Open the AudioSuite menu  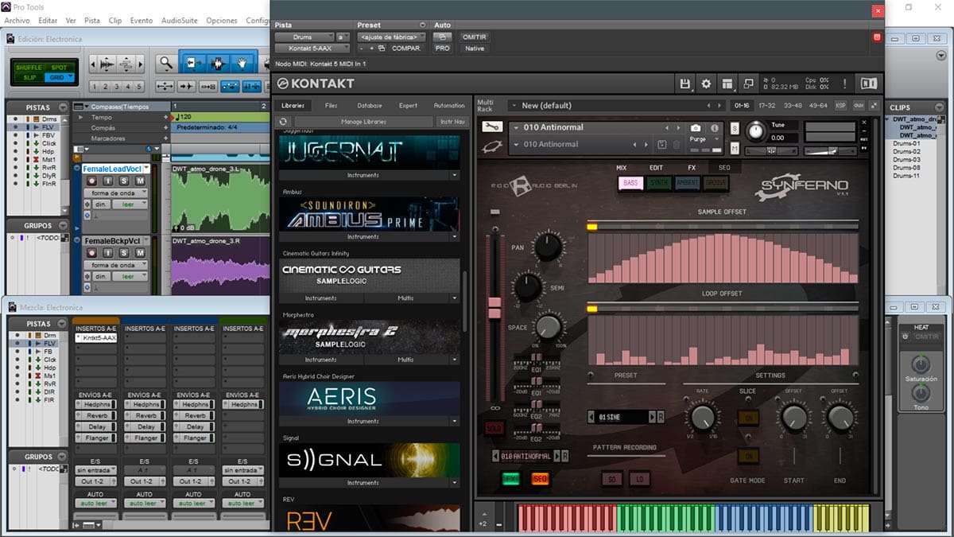coord(179,20)
